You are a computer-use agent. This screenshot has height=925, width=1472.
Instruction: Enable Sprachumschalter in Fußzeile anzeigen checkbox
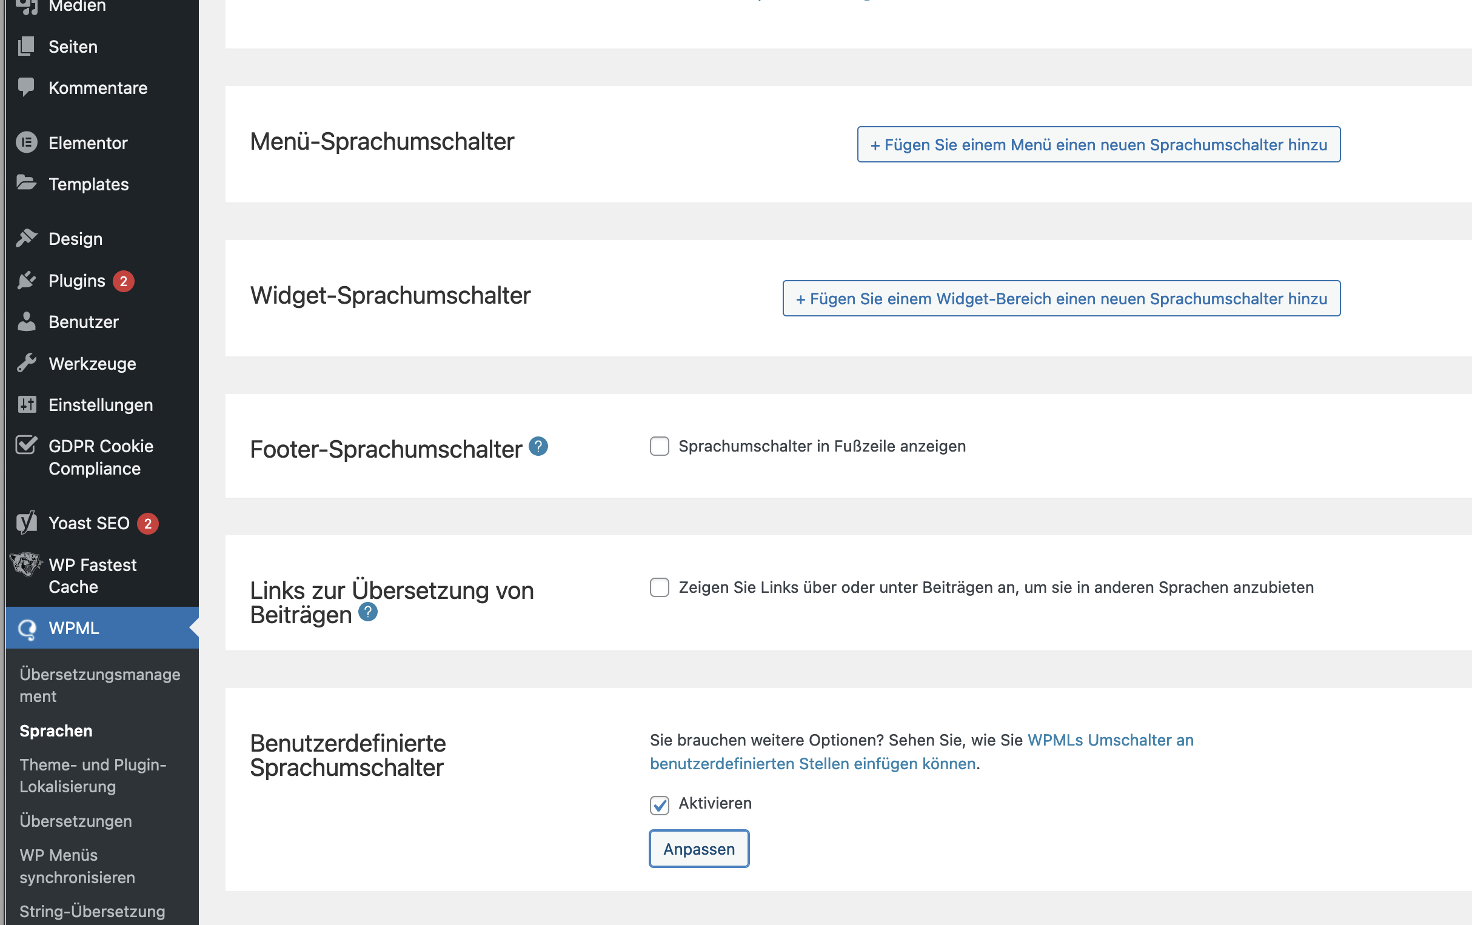[x=659, y=446]
